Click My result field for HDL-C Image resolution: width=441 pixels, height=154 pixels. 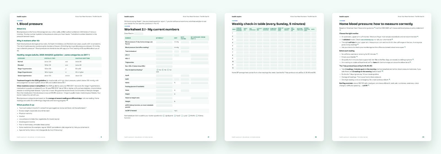point(164,59)
